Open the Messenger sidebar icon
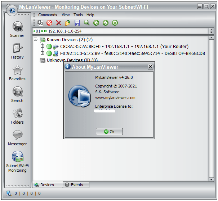218x201 pixels. [x=17, y=135]
